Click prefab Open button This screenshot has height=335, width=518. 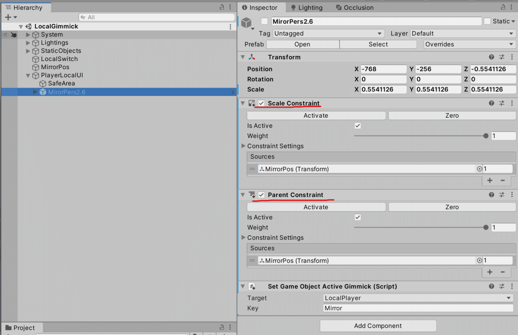point(302,44)
